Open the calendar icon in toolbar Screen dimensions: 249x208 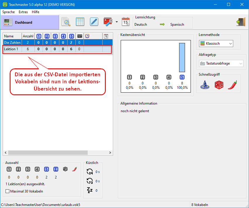click(x=126, y=22)
